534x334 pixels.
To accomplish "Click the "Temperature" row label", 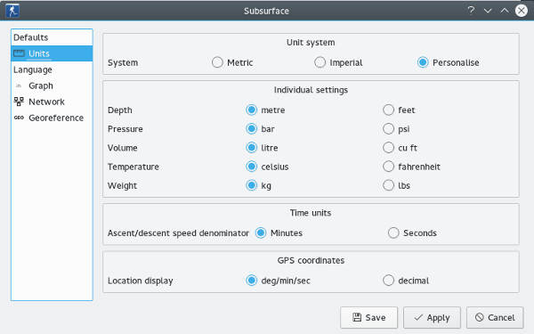I will pos(133,167).
